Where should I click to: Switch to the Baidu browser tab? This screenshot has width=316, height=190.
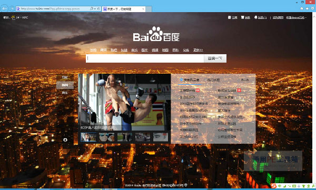click(124, 9)
